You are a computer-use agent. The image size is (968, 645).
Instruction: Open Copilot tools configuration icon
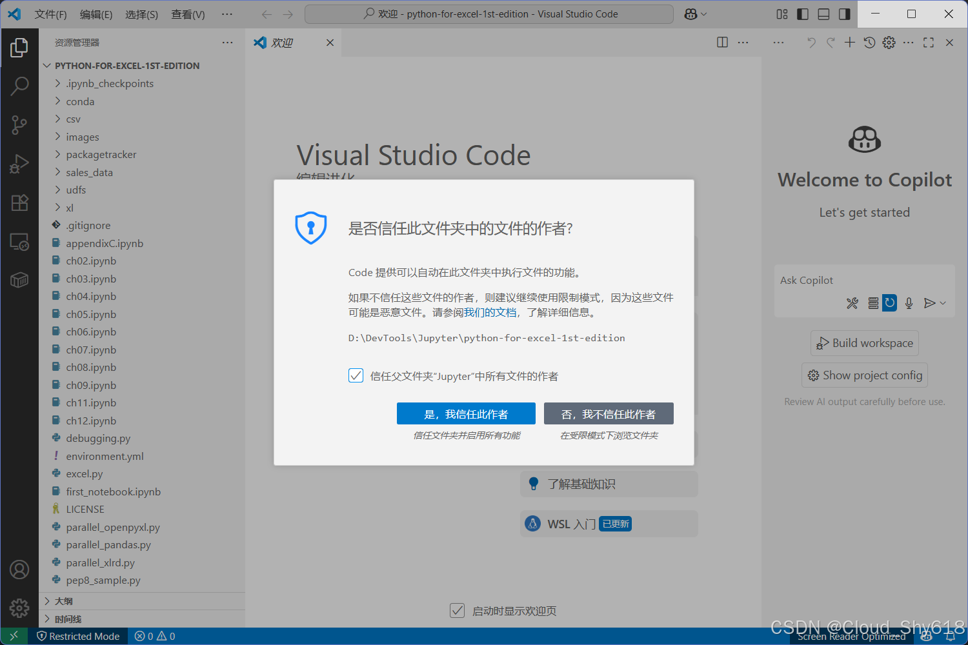(852, 303)
